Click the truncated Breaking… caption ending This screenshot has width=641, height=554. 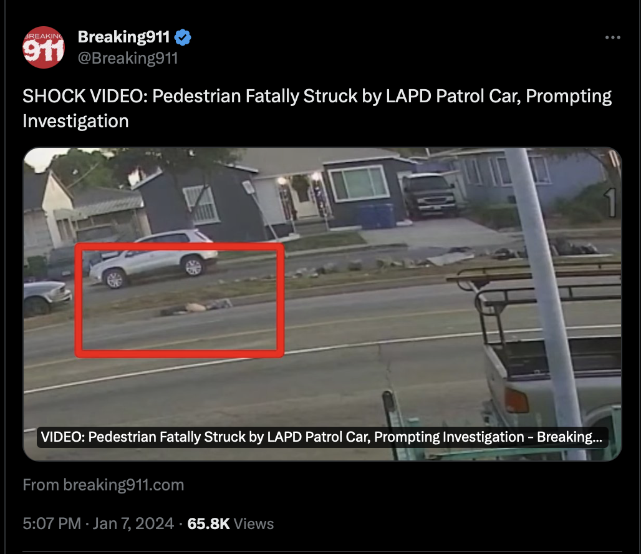569,437
